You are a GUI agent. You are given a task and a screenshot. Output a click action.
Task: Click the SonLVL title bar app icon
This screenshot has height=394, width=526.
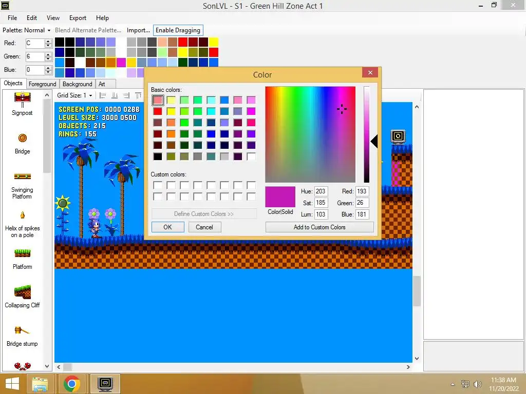5,5
